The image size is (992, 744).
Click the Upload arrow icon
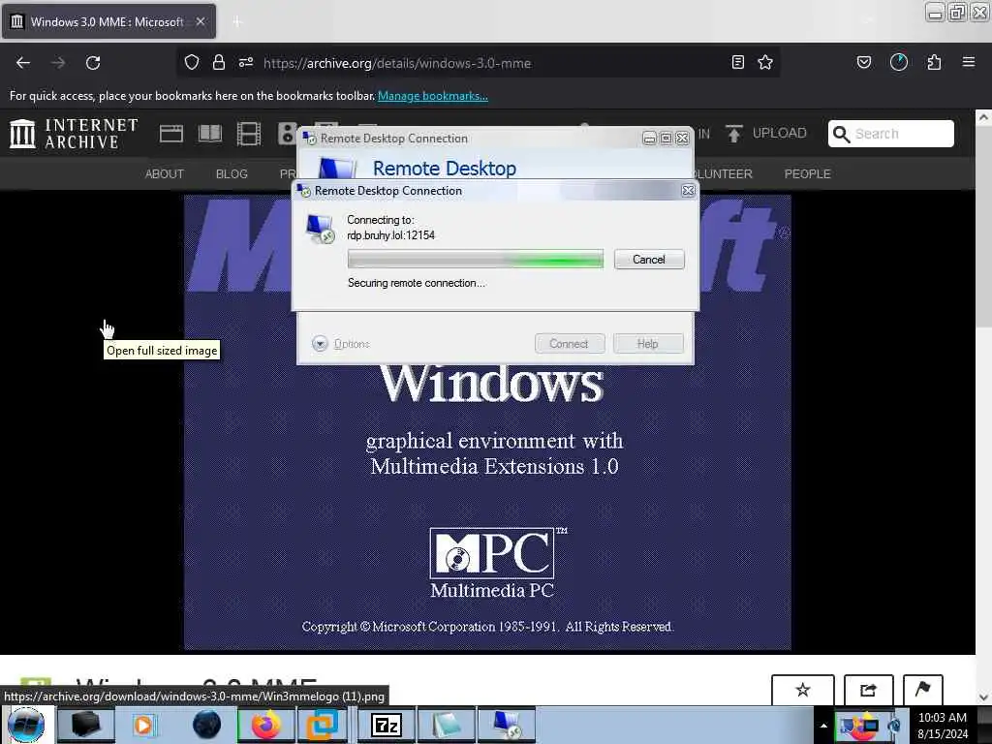pyautogui.click(x=734, y=134)
